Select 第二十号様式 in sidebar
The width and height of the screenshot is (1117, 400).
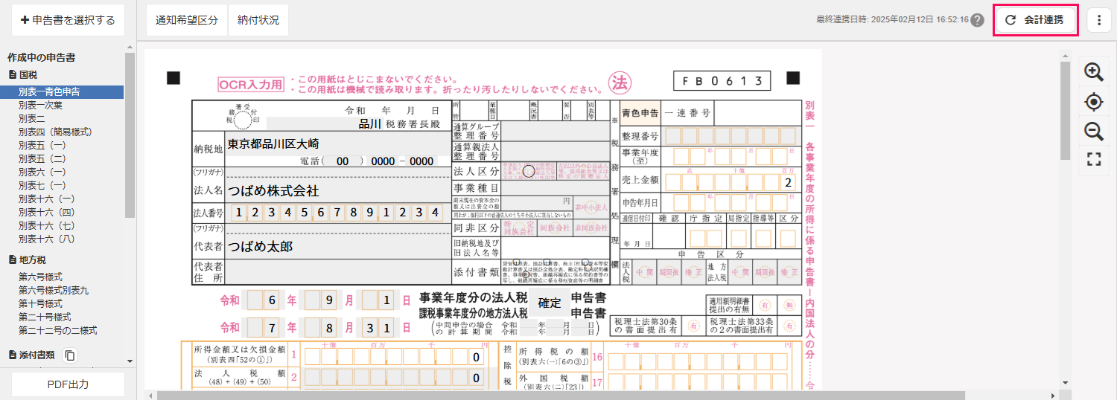(x=45, y=317)
